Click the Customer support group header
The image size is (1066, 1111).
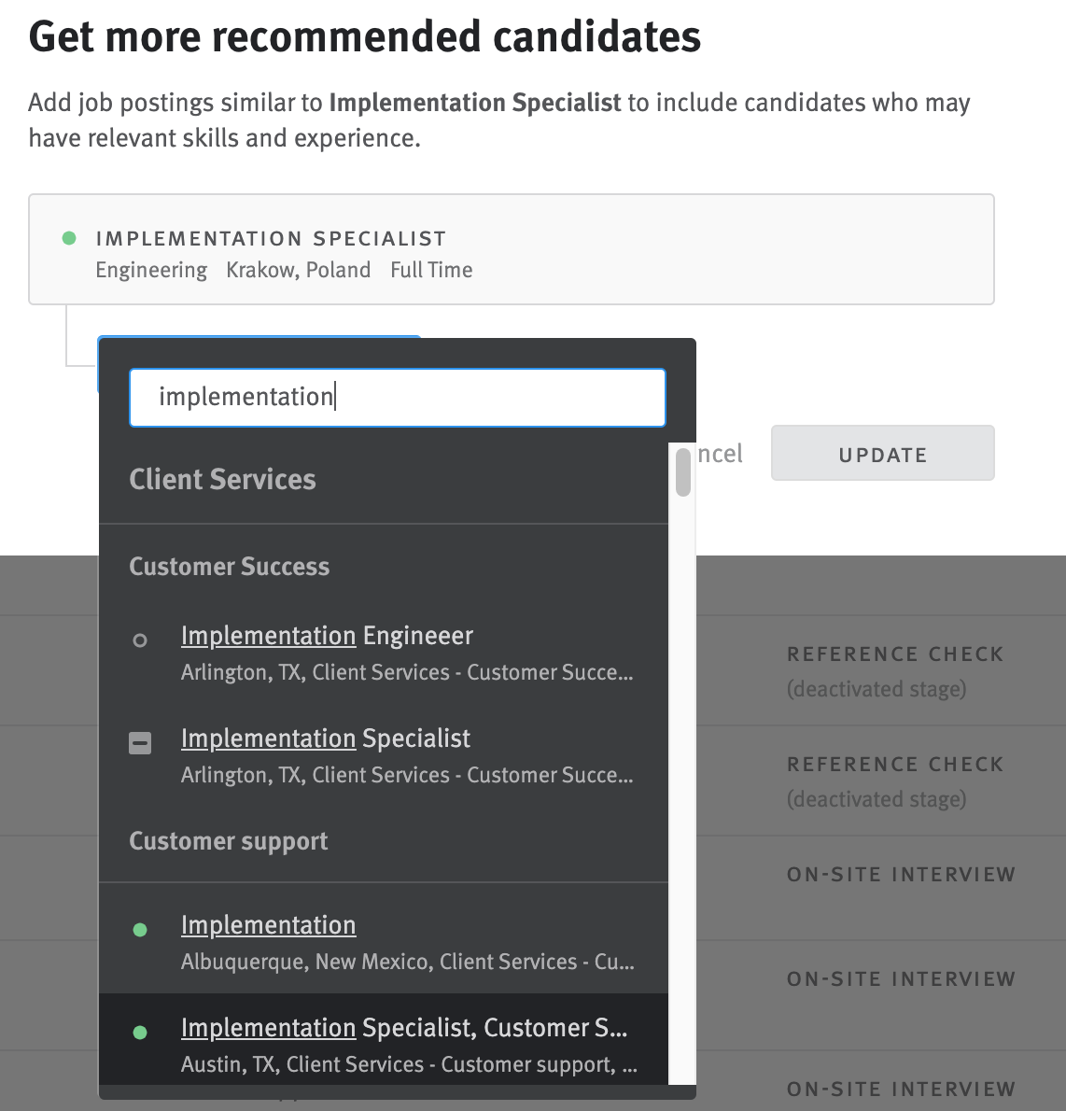(x=227, y=841)
